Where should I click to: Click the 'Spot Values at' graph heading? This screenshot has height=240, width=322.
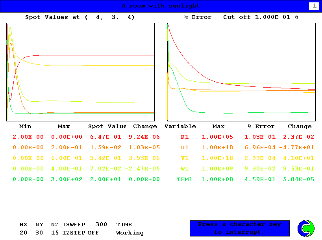pos(80,17)
